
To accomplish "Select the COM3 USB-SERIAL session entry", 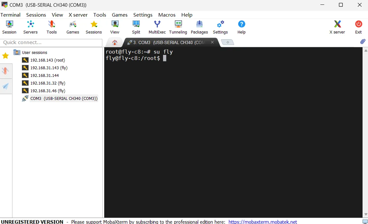I will [64, 98].
